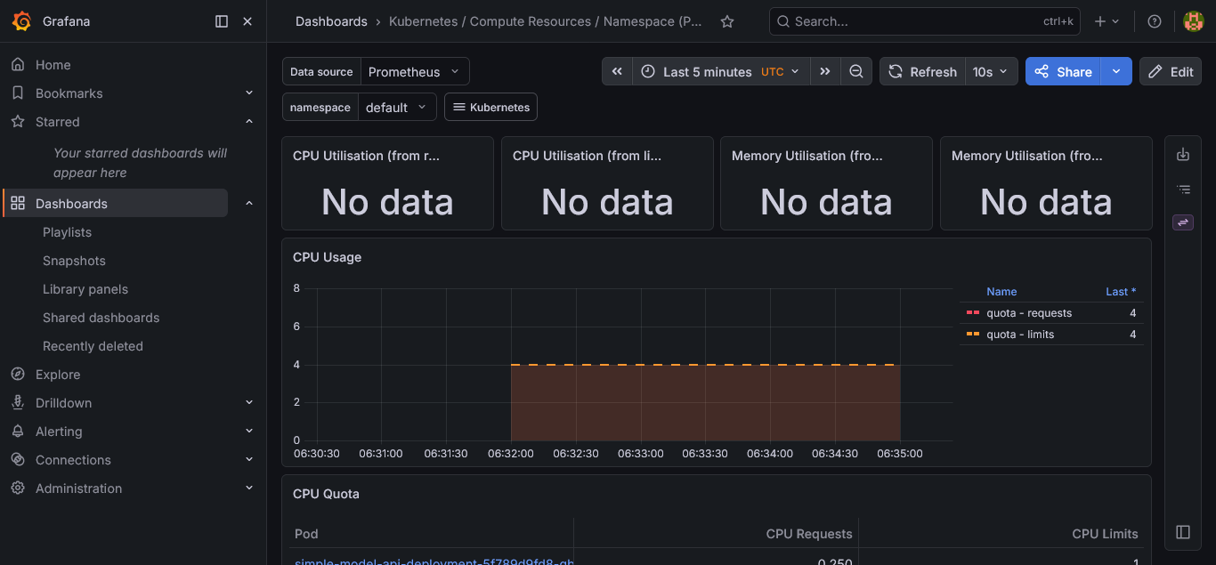Image resolution: width=1216 pixels, height=565 pixels.
Task: Open the Explore page
Action: tap(58, 375)
